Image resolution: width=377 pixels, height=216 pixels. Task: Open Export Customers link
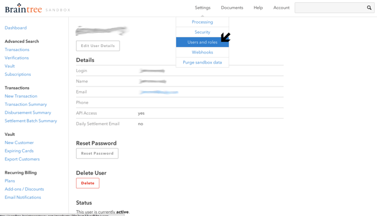[x=22, y=159]
